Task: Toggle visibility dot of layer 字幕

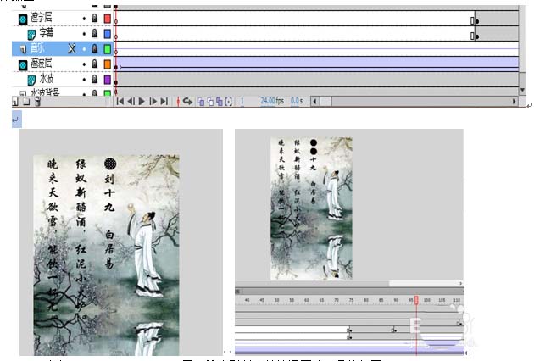Action: coord(84,34)
